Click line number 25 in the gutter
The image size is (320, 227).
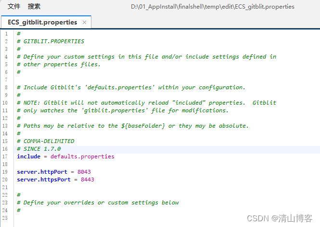coord(6,218)
